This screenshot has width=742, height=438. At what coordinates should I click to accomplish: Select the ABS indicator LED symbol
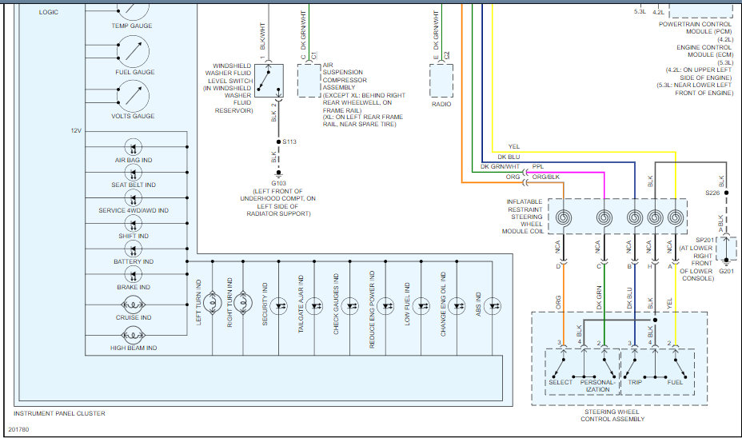point(493,306)
